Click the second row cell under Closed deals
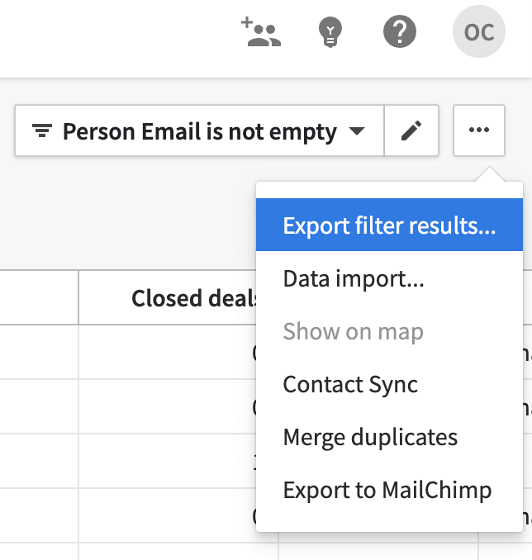Screen dimensions: 532x560 (x=167, y=407)
